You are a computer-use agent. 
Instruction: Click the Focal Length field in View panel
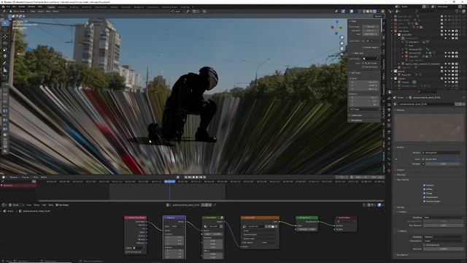coord(371,26)
